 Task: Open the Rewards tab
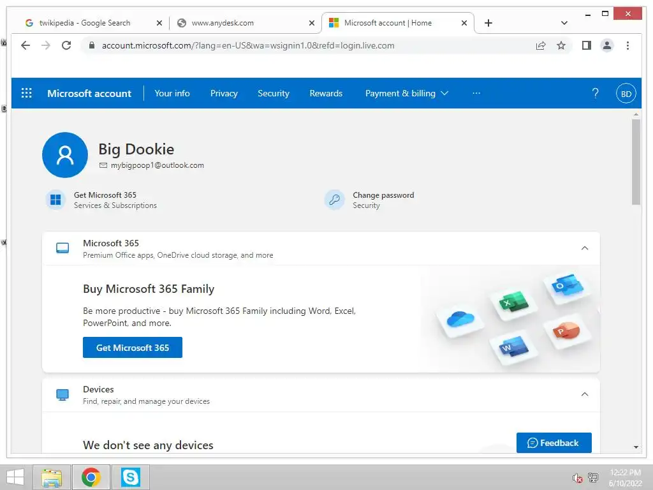[326, 93]
